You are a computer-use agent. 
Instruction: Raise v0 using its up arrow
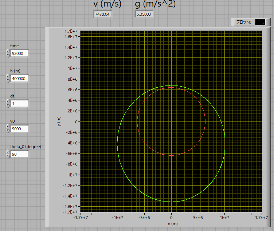click(x=8, y=127)
